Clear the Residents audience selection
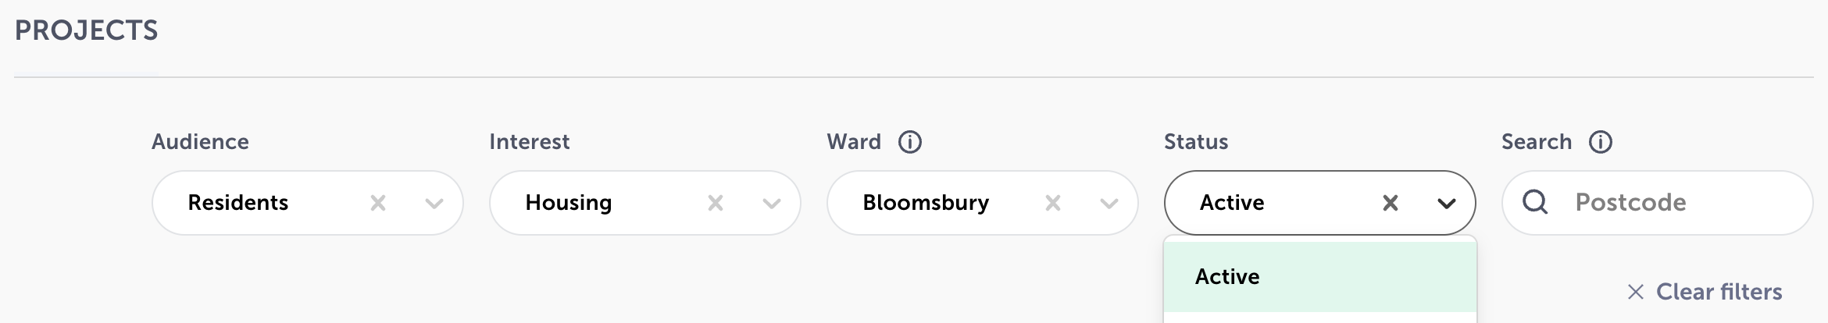This screenshot has width=1828, height=323. click(x=378, y=203)
